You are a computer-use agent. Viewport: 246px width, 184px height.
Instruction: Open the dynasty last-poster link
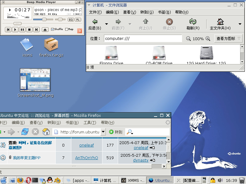(141, 160)
